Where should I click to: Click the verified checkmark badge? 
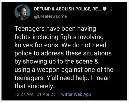tap(105, 9)
